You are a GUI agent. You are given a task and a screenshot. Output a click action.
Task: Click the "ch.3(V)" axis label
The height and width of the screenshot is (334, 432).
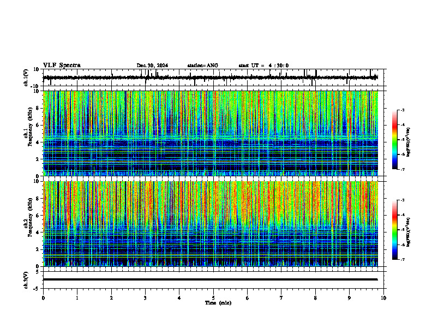click(x=26, y=280)
